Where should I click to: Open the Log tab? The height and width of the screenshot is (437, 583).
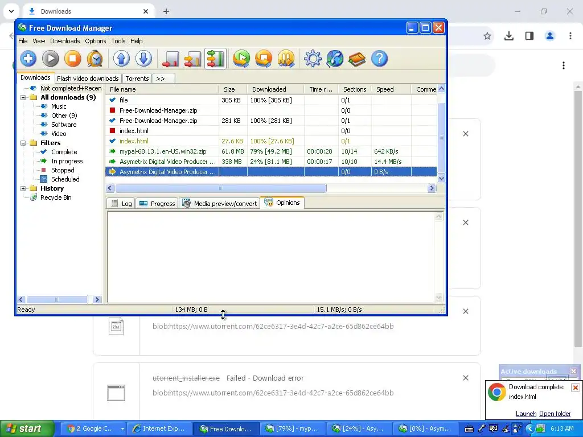[121, 204]
